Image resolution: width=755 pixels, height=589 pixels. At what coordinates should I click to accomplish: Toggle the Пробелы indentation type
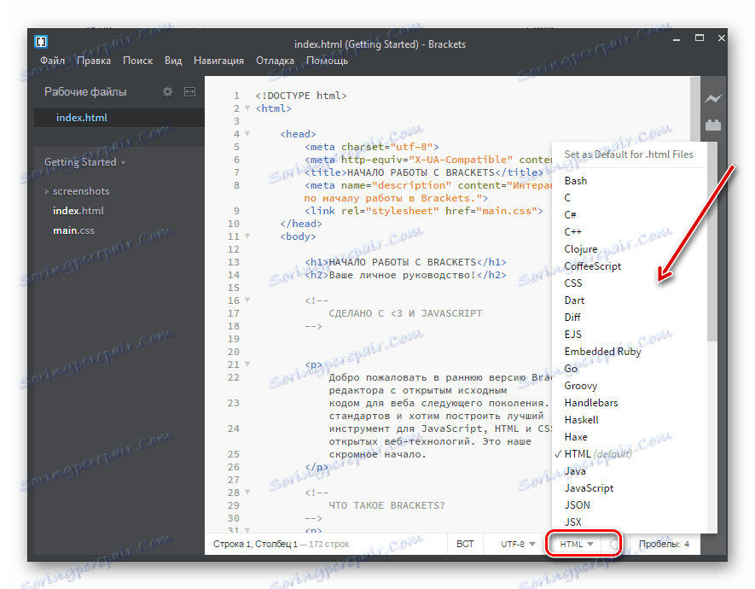(659, 544)
